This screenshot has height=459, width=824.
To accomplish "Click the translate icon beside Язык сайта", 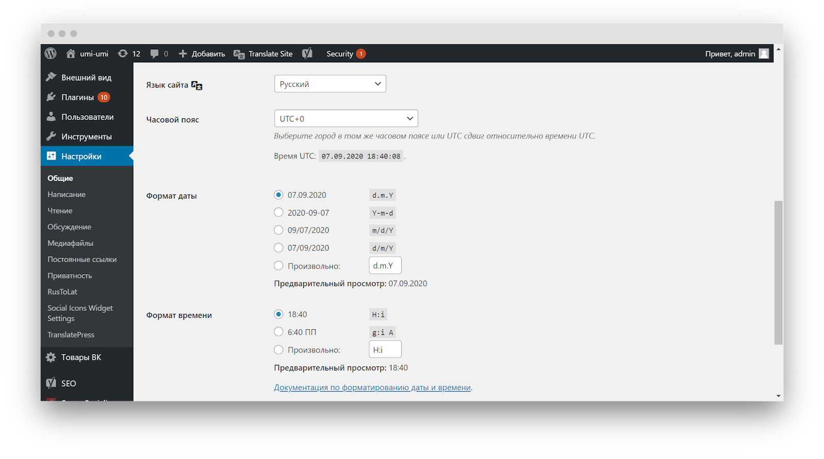I will (197, 85).
